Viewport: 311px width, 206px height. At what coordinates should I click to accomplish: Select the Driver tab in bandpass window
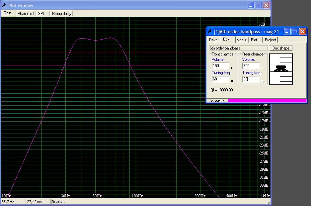coord(214,40)
